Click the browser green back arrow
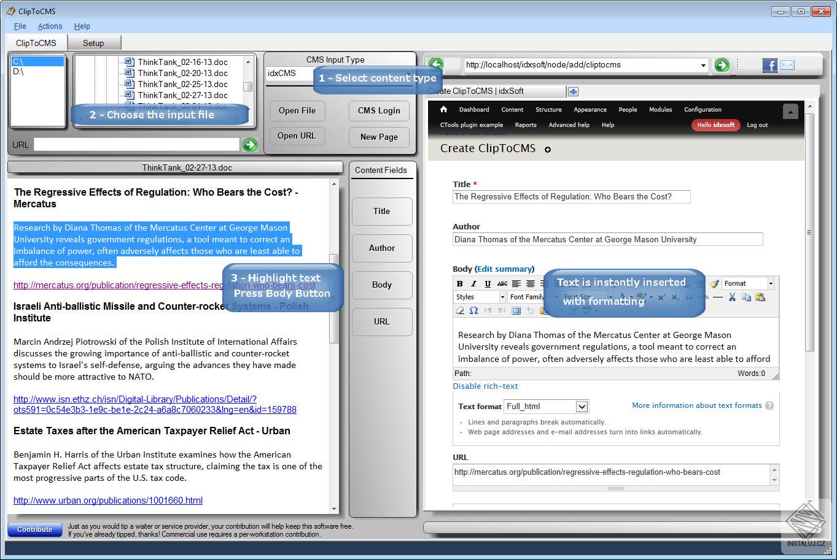The width and height of the screenshot is (837, 560). 436,64
